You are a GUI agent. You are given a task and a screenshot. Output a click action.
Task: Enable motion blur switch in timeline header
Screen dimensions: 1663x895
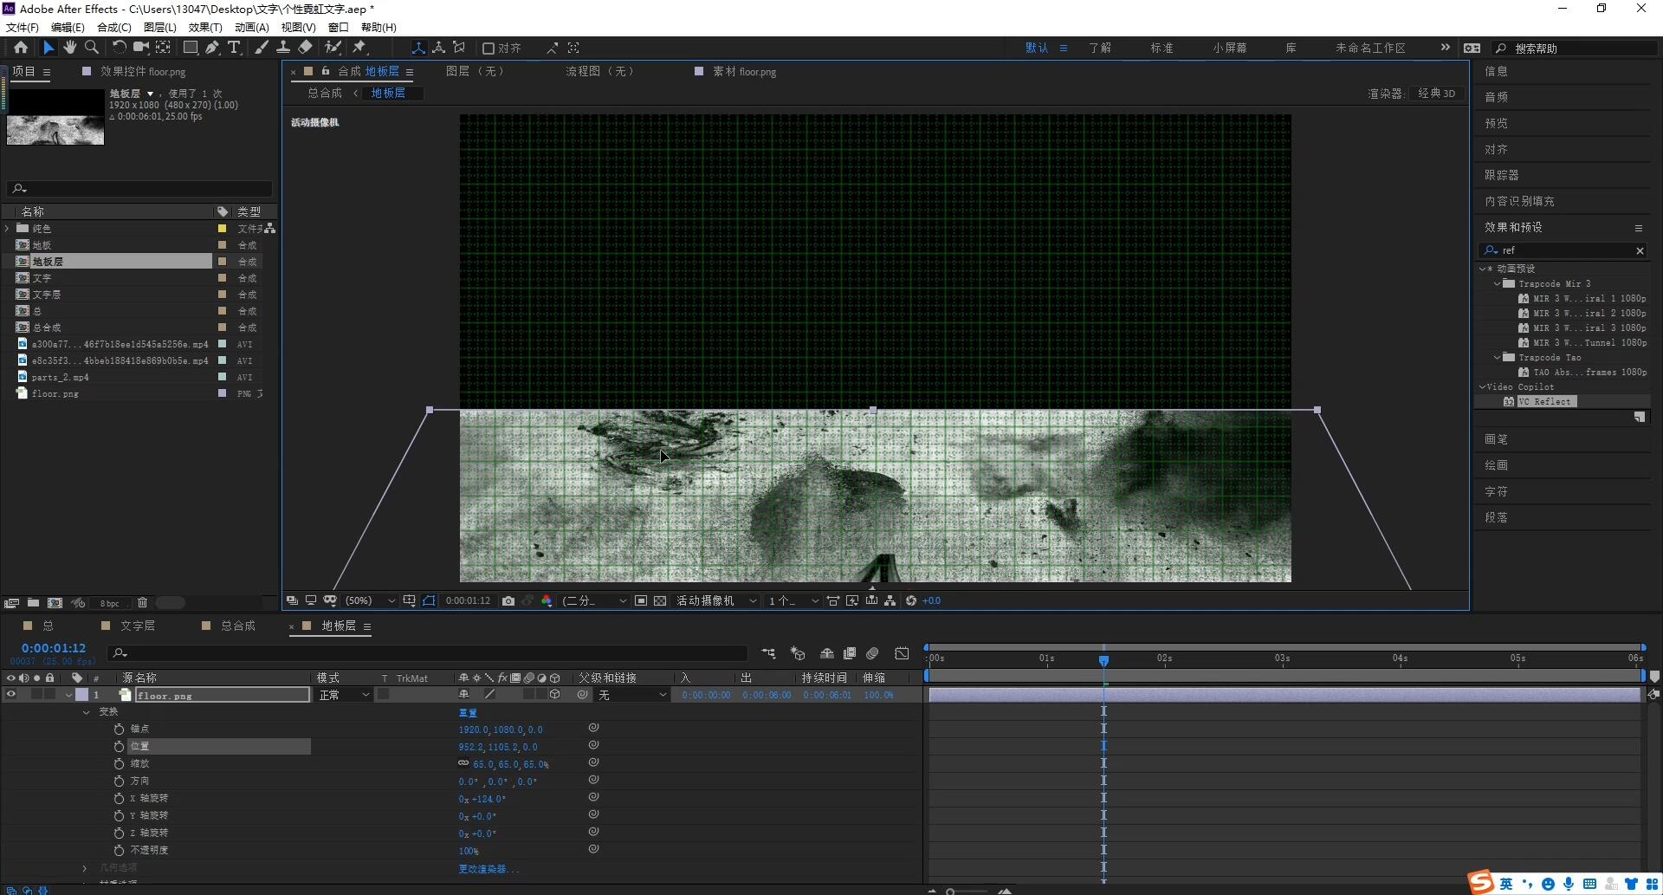(873, 653)
